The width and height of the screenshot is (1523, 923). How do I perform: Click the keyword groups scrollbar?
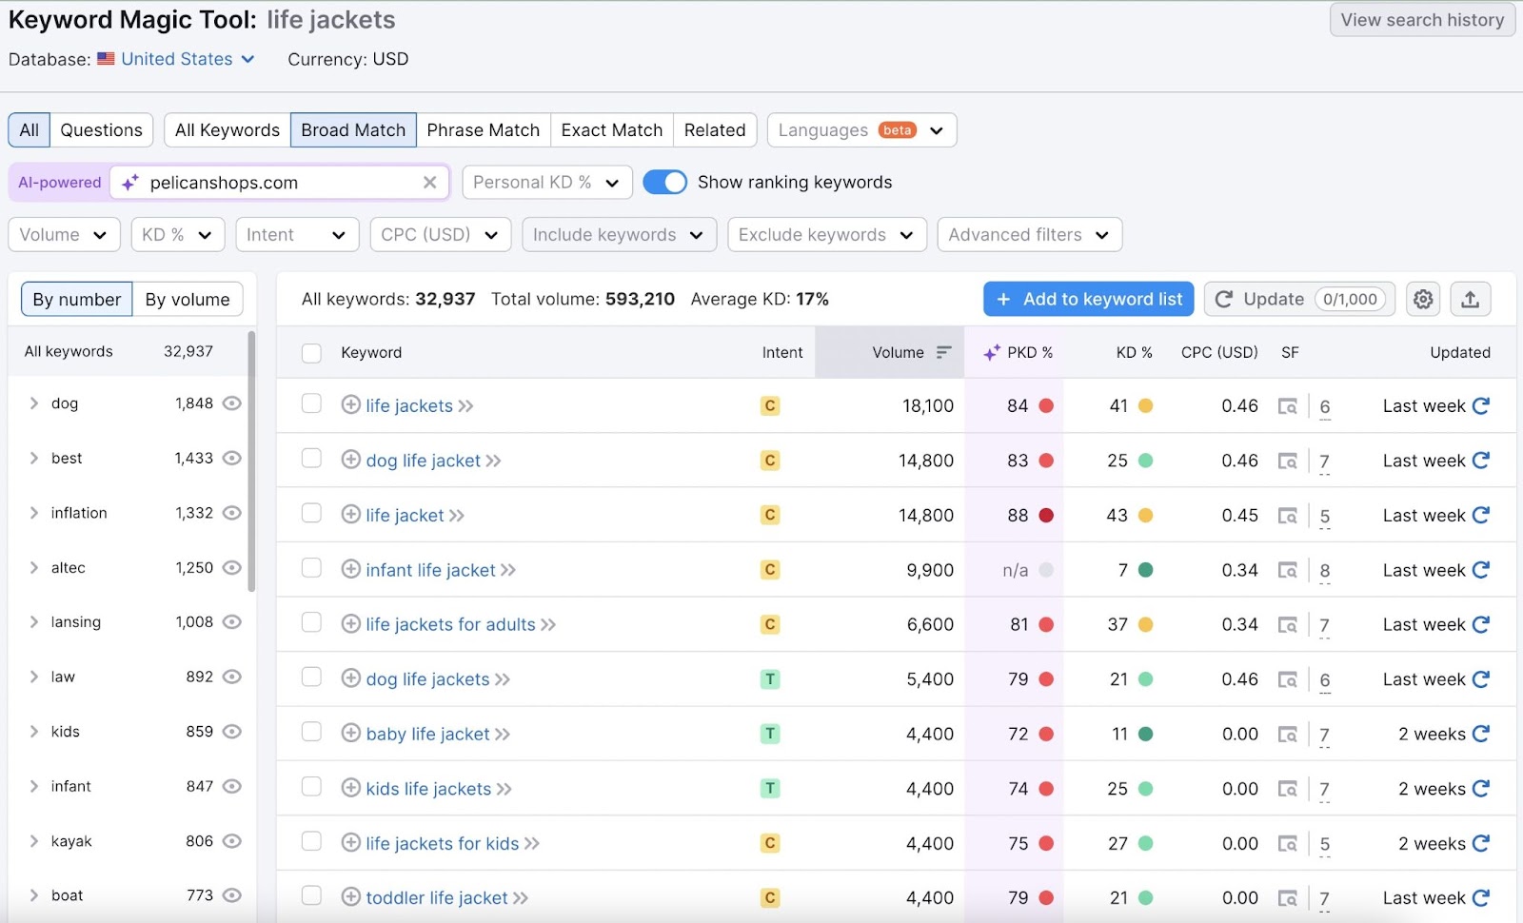[251, 461]
